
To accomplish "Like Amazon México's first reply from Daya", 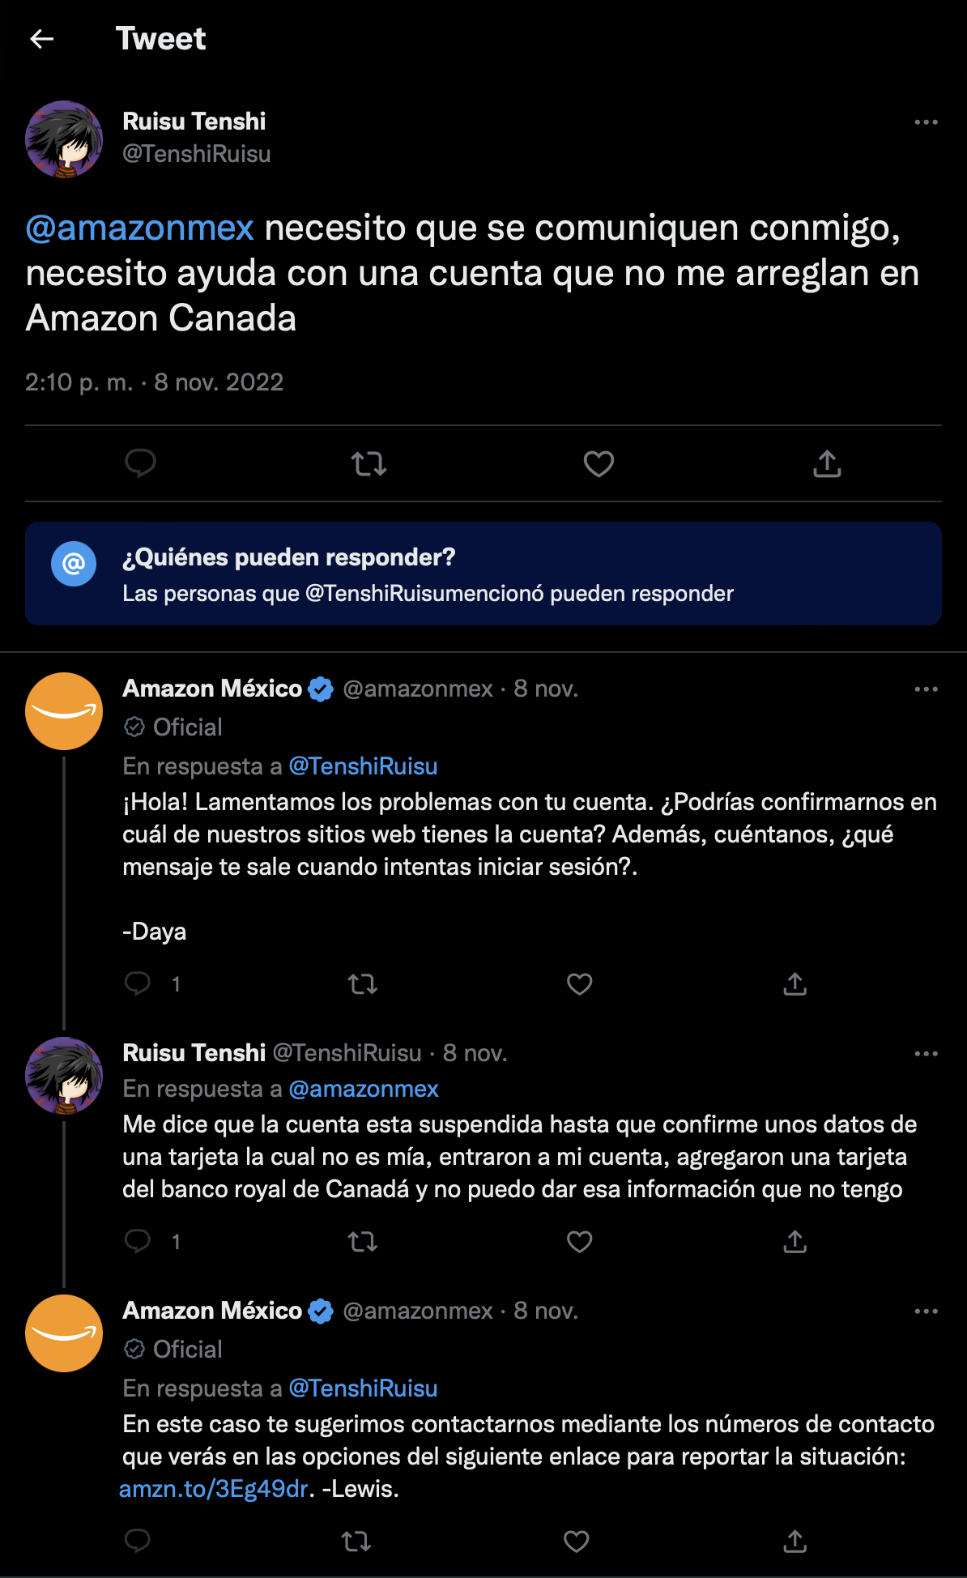I will click(x=578, y=983).
